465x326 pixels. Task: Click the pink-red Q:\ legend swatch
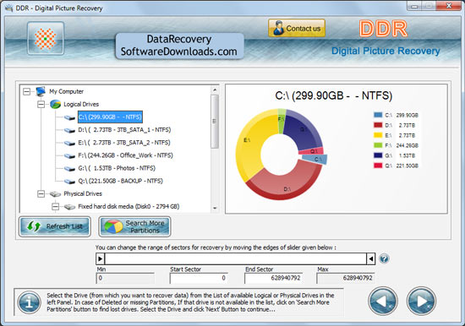(x=378, y=165)
